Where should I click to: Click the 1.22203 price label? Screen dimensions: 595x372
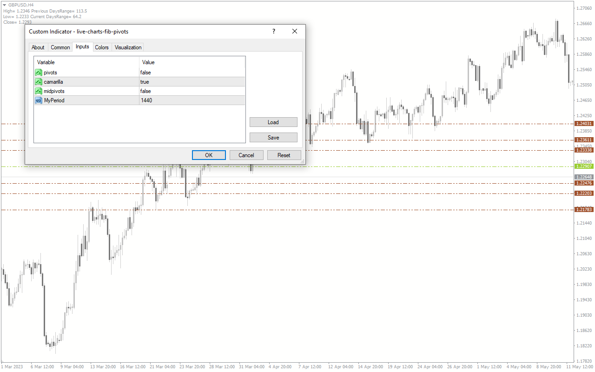(x=584, y=193)
